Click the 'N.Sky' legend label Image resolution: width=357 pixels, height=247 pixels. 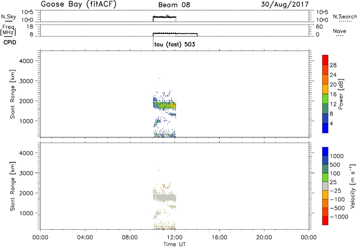point(8,16)
